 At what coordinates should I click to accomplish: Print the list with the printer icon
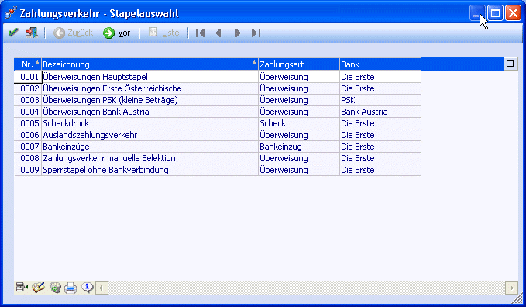tap(70, 288)
